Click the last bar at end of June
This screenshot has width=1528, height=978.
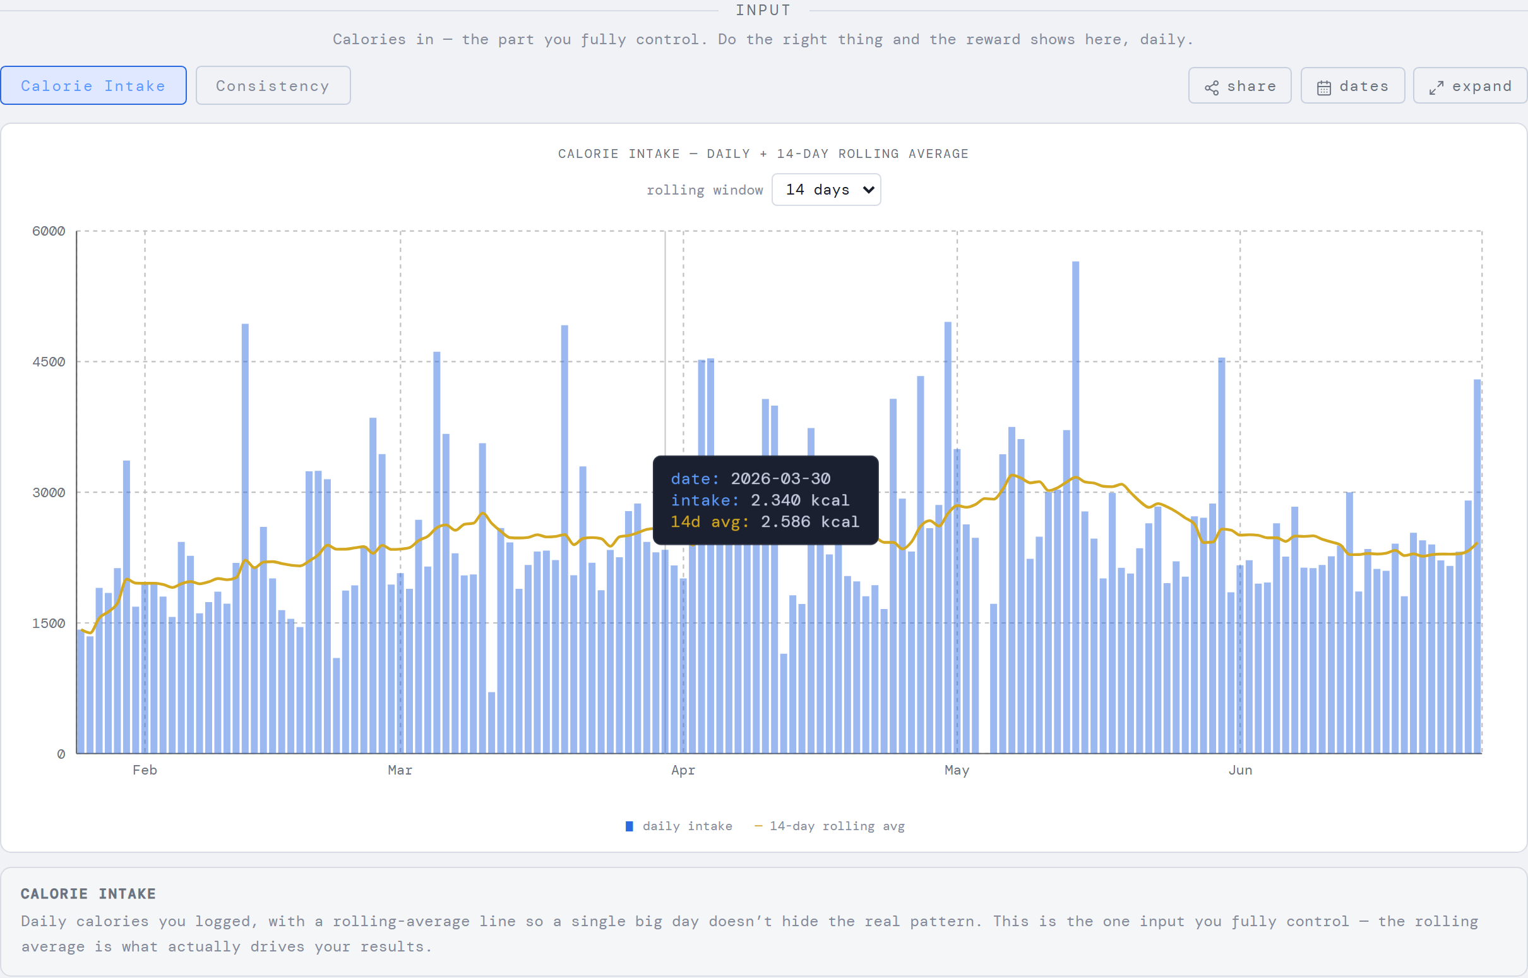[1477, 567]
